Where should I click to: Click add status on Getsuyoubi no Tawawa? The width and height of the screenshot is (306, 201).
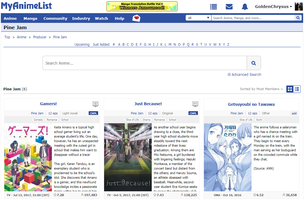tap(294, 113)
